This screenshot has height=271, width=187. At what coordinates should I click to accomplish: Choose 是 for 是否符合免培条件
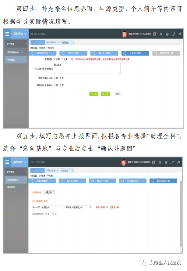[55, 85]
